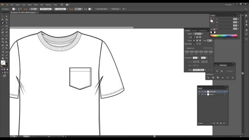Select the Rotate tool
249x140 pixels.
[3, 36]
